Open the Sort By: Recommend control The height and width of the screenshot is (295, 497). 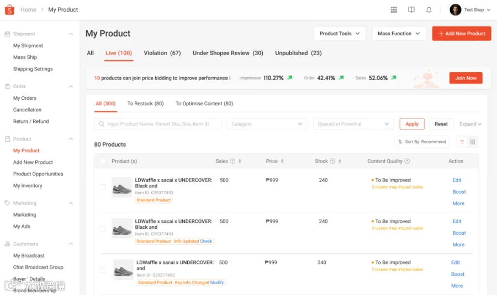pyautogui.click(x=422, y=142)
